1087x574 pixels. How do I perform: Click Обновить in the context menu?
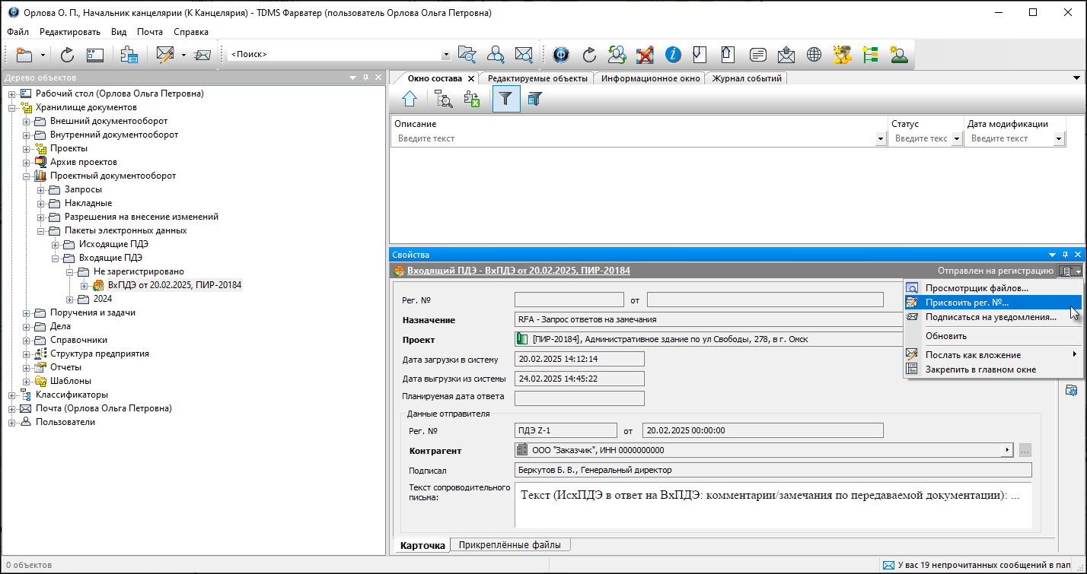[993, 336]
